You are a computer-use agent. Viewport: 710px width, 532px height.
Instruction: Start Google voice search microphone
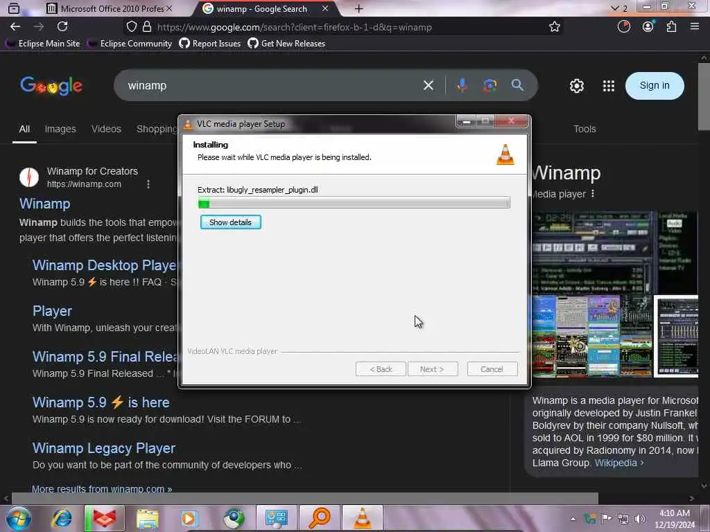click(x=462, y=85)
